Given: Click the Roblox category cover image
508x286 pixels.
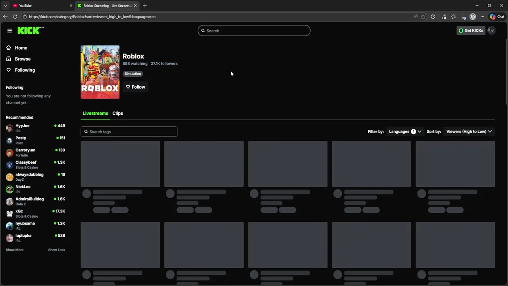Looking at the screenshot, I should tap(100, 72).
